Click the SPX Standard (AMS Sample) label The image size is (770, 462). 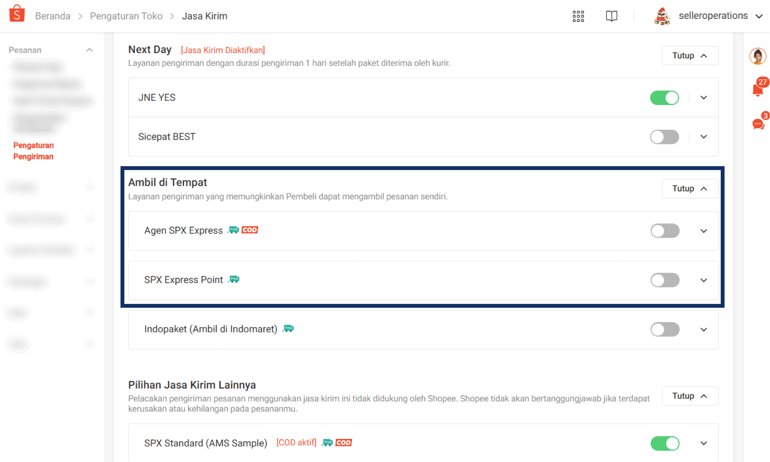coord(206,443)
